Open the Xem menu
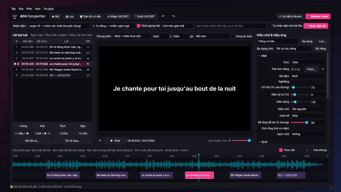 [x=38, y=9]
